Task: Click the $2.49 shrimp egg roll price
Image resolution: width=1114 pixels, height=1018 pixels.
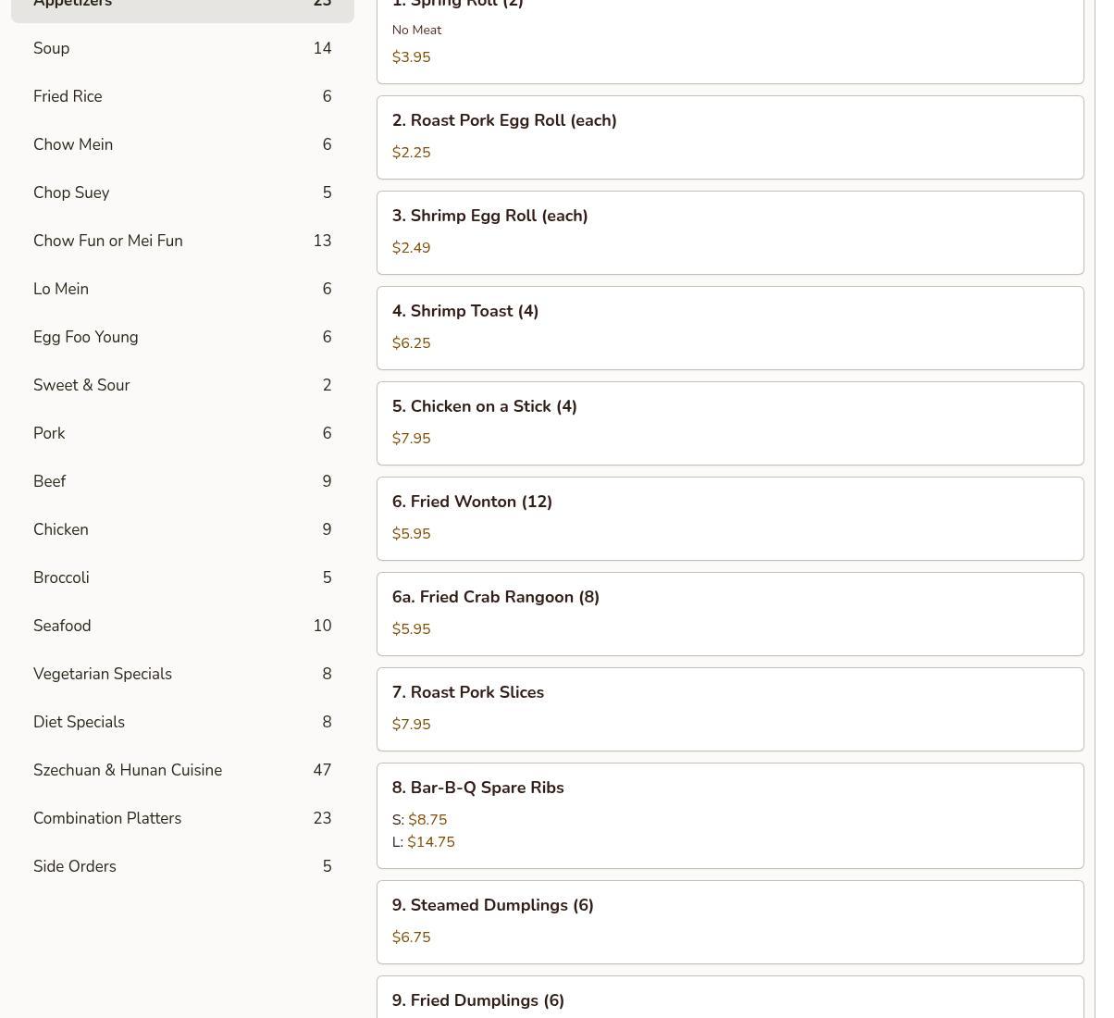Action: pyautogui.click(x=411, y=248)
